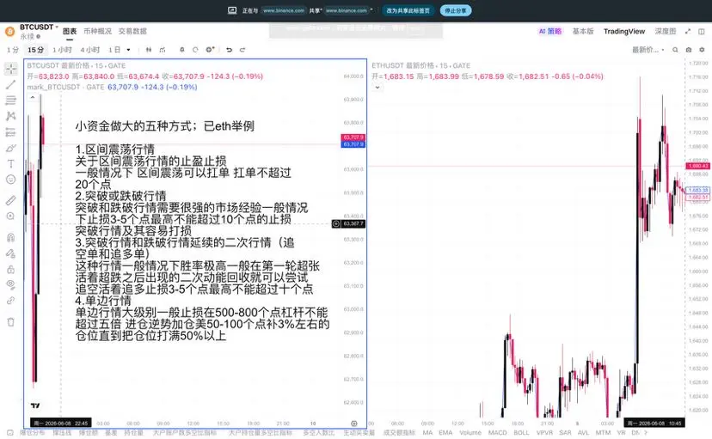The image size is (712, 439).
Task: Select the Text annotation tool
Action: pos(11,164)
